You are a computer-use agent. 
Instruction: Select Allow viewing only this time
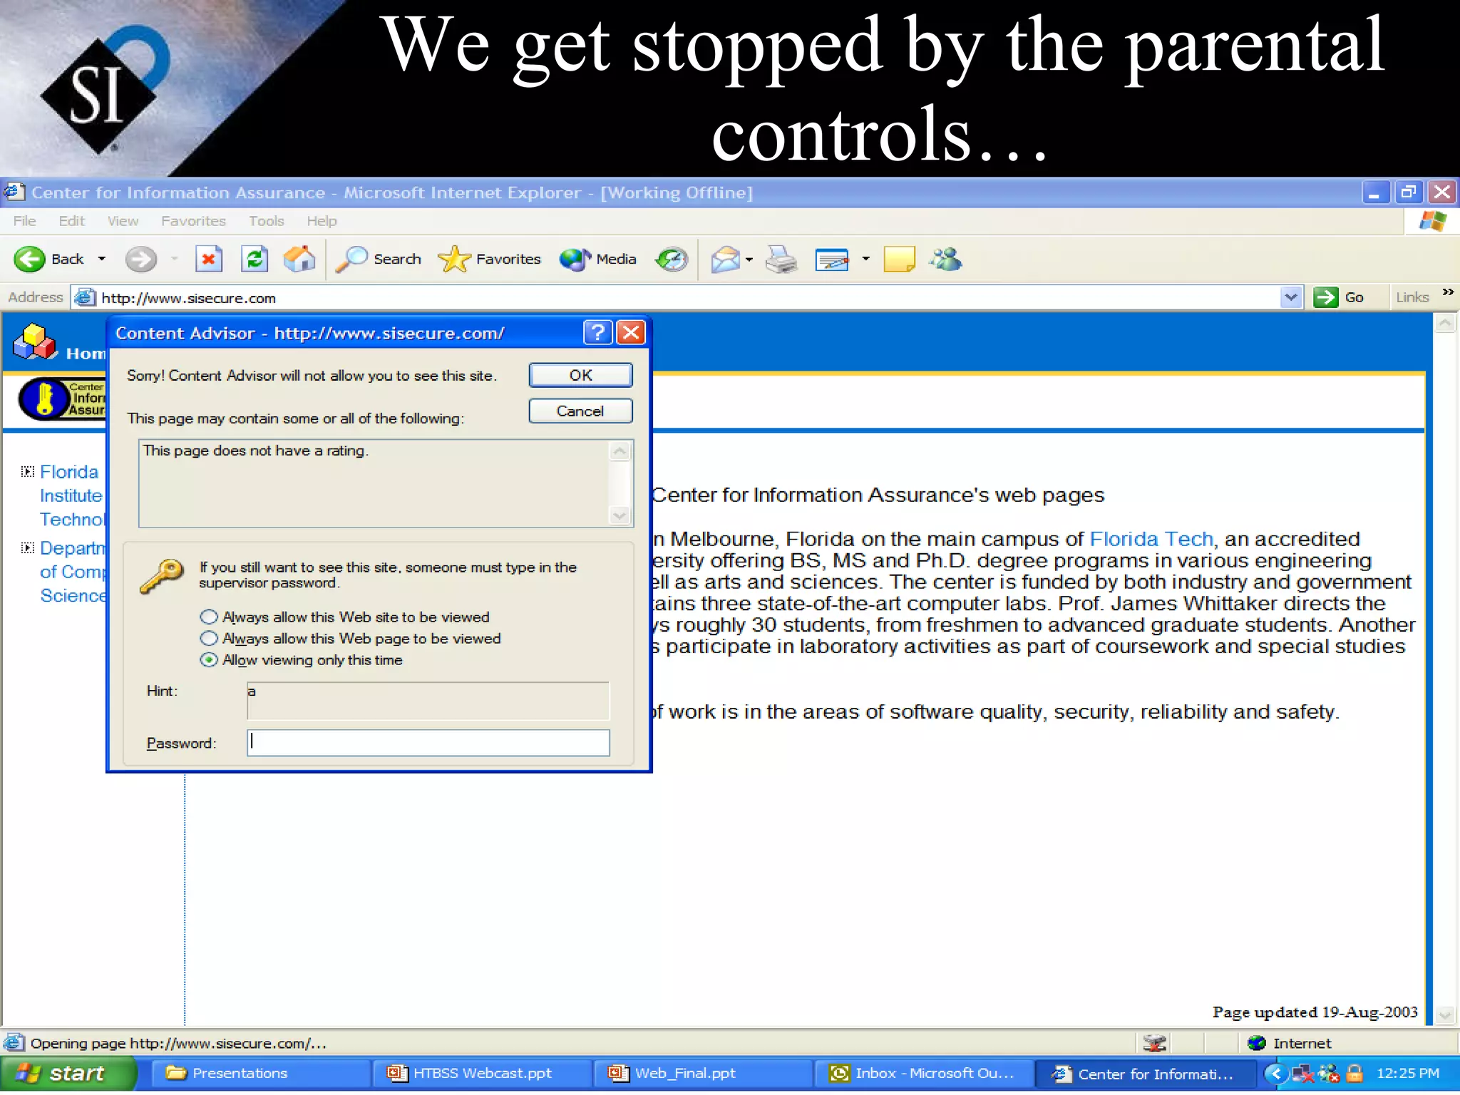[x=208, y=659]
